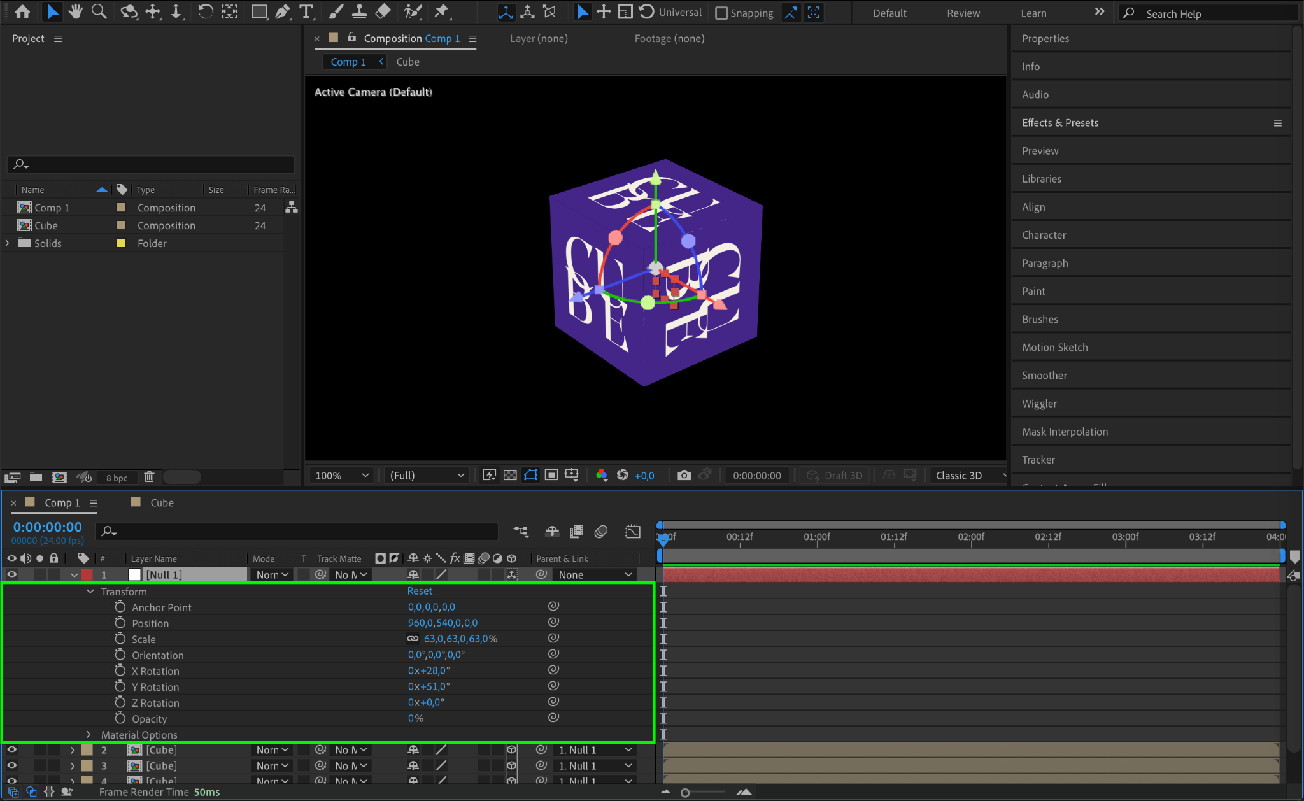1304x801 pixels.
Task: Enable the Snapping checkbox
Action: click(721, 13)
